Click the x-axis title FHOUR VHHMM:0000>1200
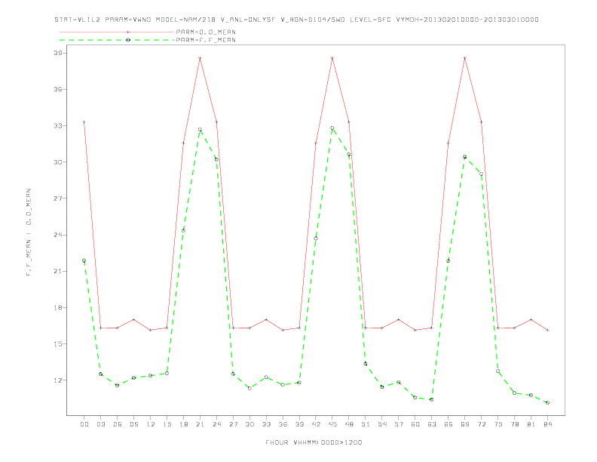The height and width of the screenshot is (462, 597). 314,442
